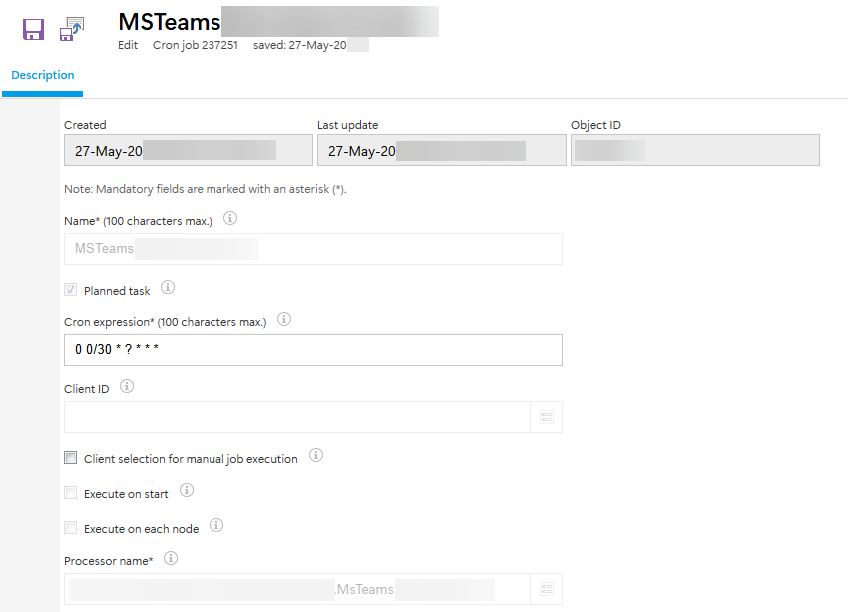Tick the Execute on each node checkbox
This screenshot has height=612, width=848.
[70, 527]
